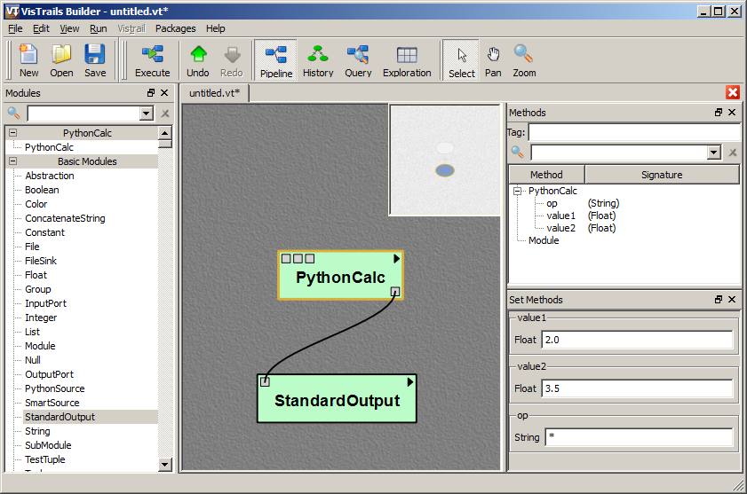Screen dimensions: 747x494
Task: Click StandardOutput's input port square
Action: click(265, 381)
